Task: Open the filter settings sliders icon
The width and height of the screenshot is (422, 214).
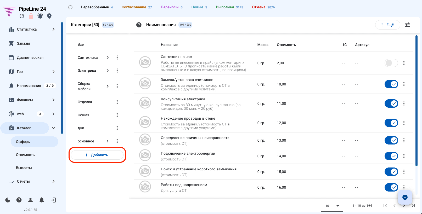Action: pos(408,25)
